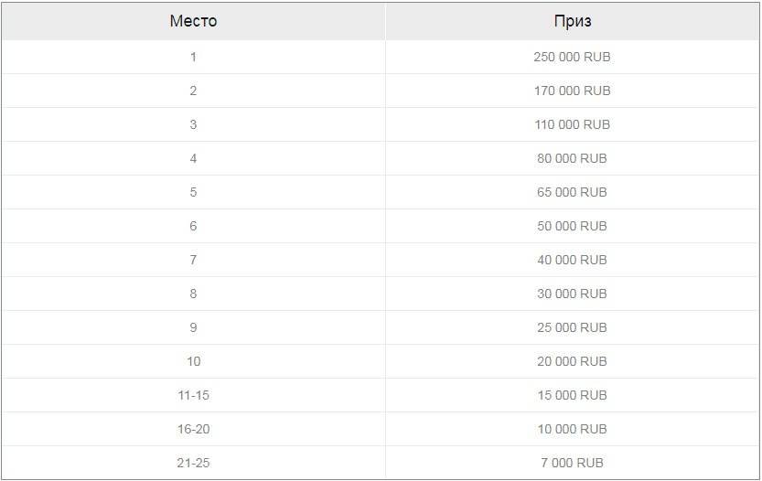Click the Место column header
This screenshot has width=762, height=481.
pos(193,21)
